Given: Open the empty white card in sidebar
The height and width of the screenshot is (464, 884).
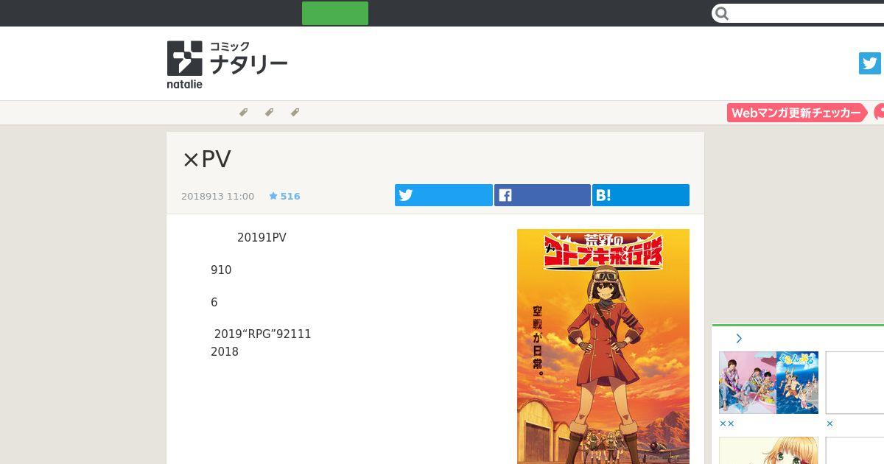Looking at the screenshot, I should (x=855, y=382).
